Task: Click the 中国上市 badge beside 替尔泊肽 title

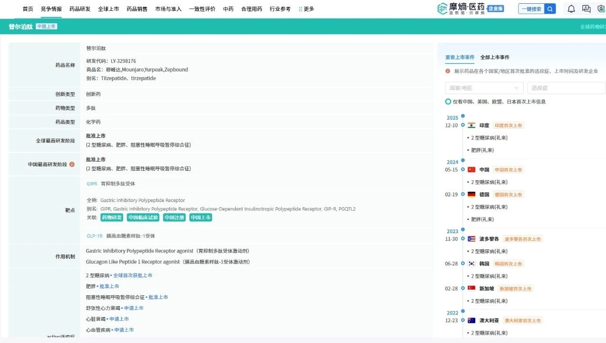Action: [46, 26]
